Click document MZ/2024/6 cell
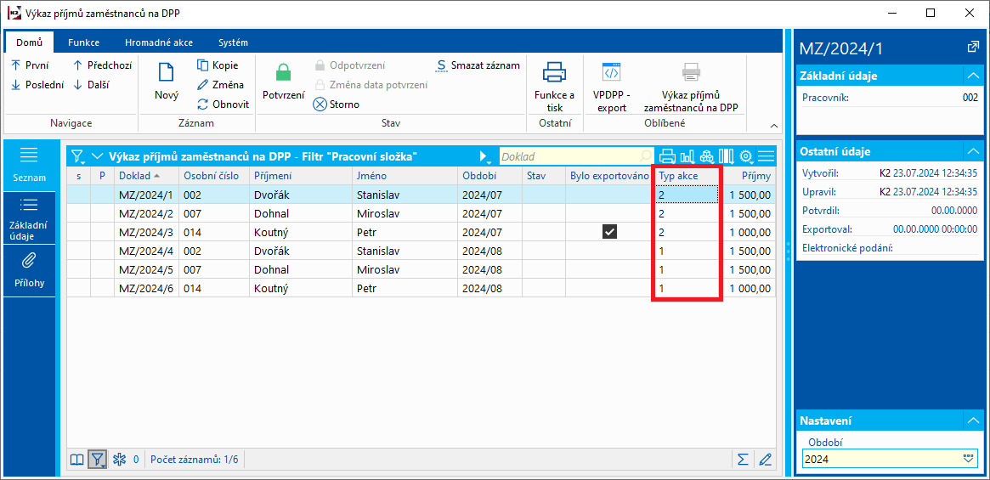990x480 pixels. click(146, 289)
